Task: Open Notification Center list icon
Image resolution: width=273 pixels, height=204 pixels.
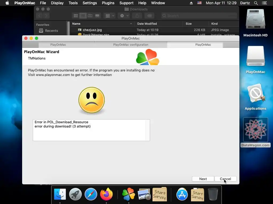Action: tap(264, 3)
